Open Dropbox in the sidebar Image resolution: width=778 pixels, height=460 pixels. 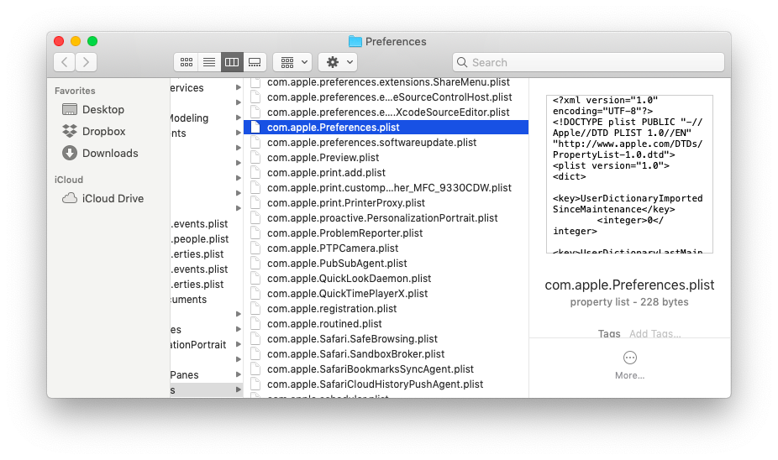[94, 131]
